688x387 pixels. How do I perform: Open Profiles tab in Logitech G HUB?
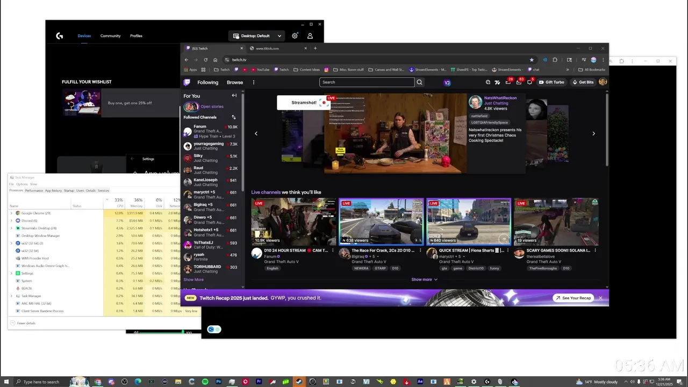136,35
